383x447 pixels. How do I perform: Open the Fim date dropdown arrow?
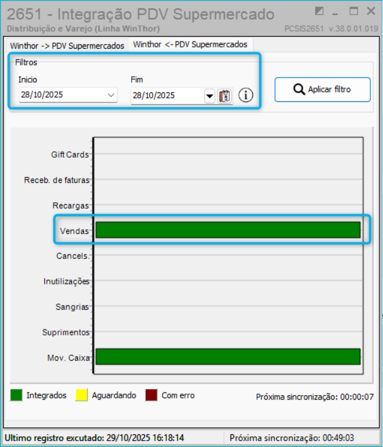pyautogui.click(x=210, y=96)
